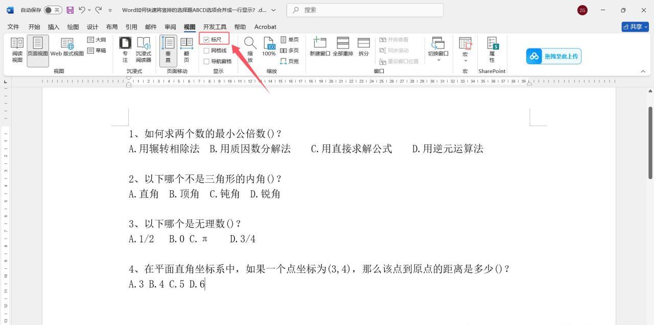Click the vertical scrollbar thumb
Image resolution: width=654 pixels, height=325 pixels.
click(650, 143)
